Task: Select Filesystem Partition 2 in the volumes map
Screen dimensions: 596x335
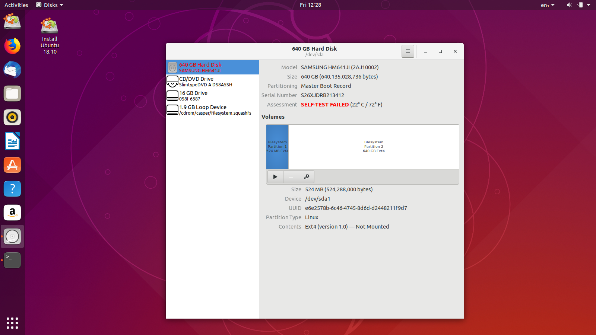Action: [374, 146]
